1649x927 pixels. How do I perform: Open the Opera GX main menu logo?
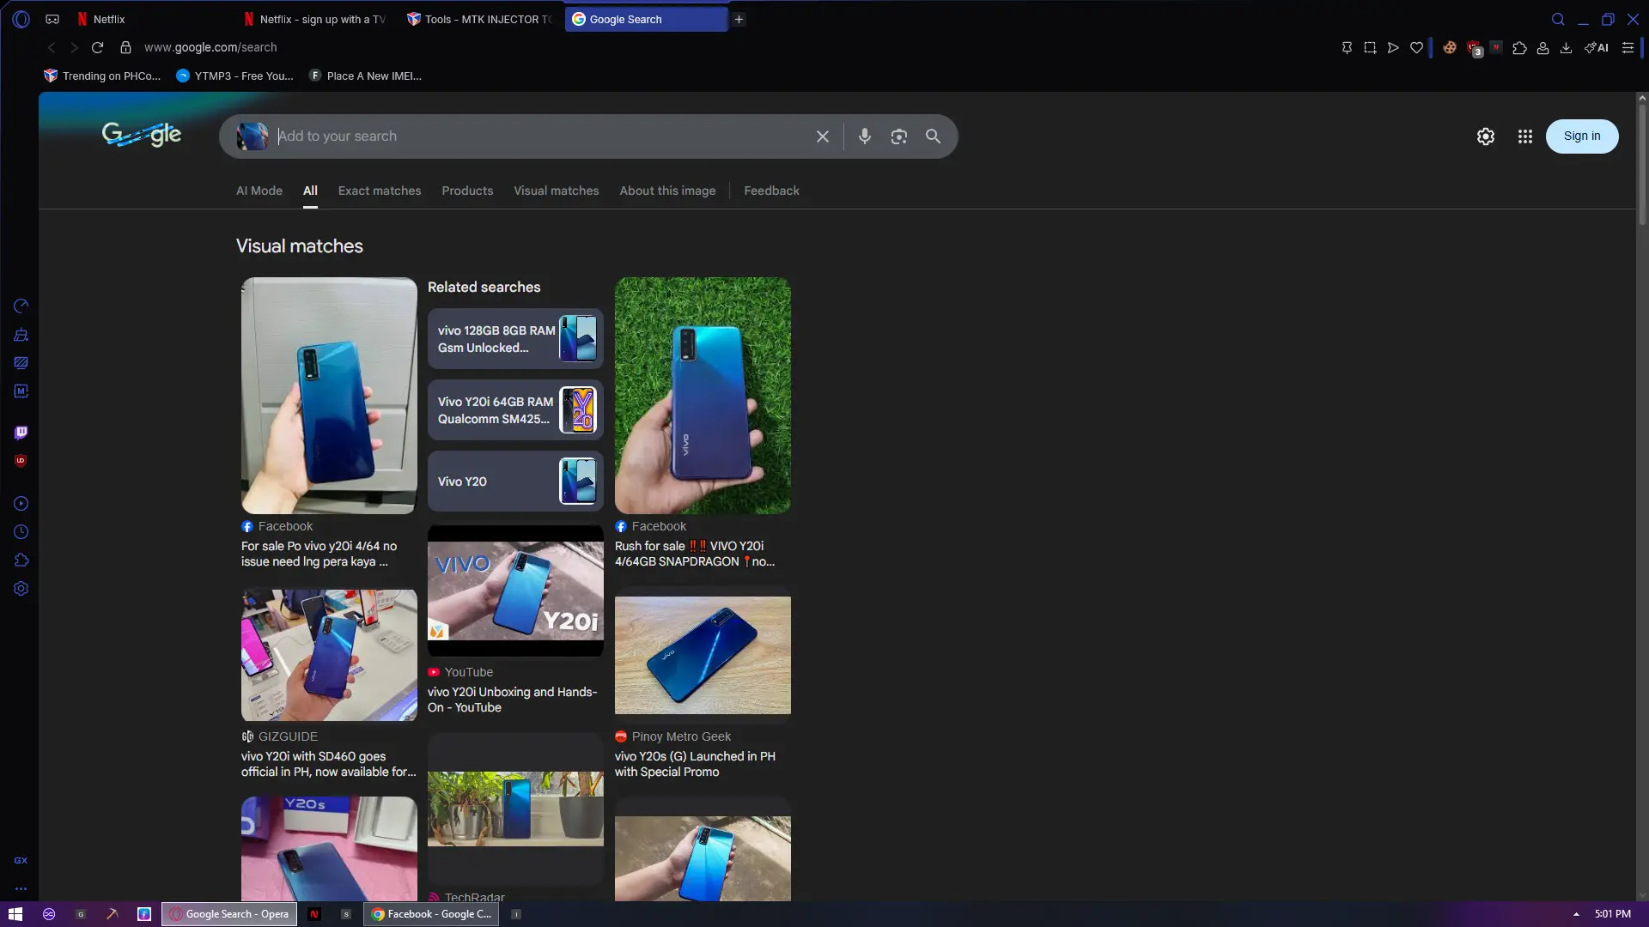click(x=21, y=19)
